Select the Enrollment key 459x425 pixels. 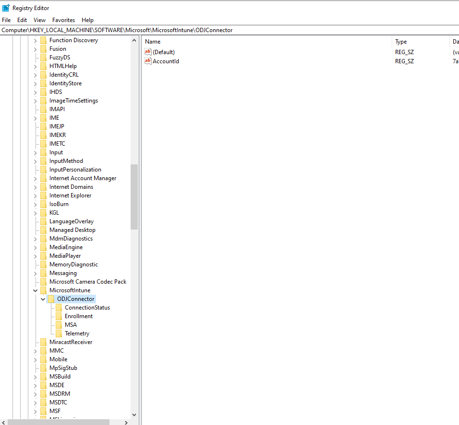coord(79,316)
